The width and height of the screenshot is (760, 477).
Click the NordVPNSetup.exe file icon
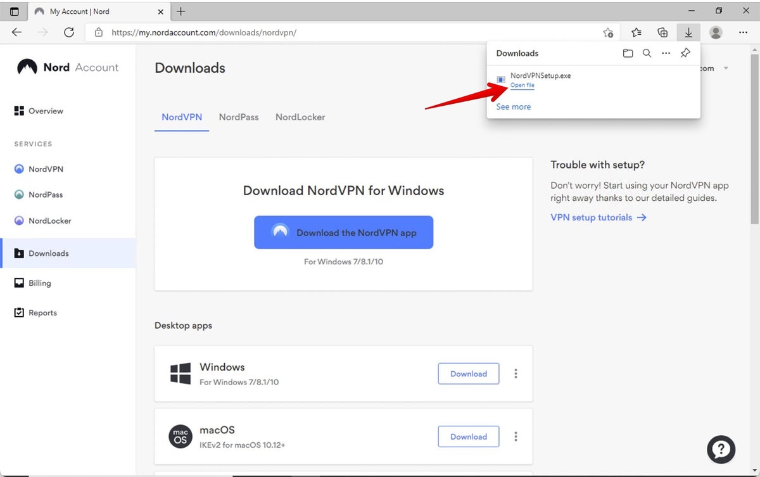tap(501, 80)
